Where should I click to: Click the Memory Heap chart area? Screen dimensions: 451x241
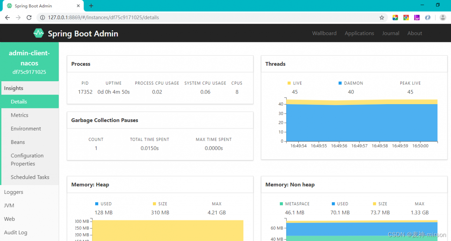[x=168, y=230]
